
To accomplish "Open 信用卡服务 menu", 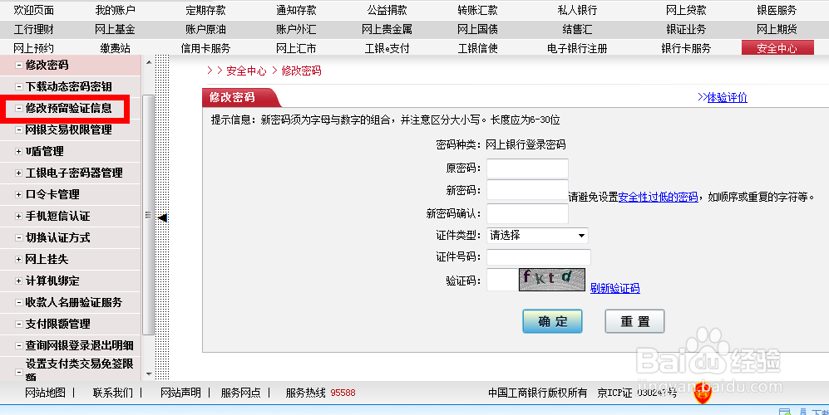I will [205, 49].
